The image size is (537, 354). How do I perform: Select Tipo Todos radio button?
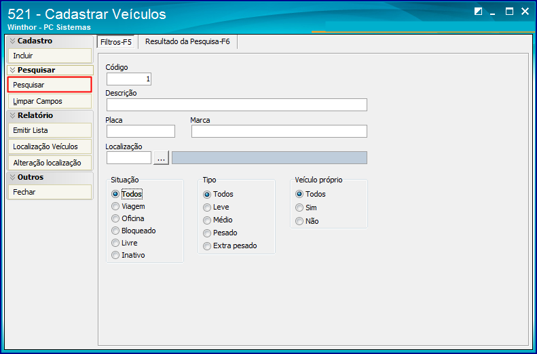[x=218, y=194]
